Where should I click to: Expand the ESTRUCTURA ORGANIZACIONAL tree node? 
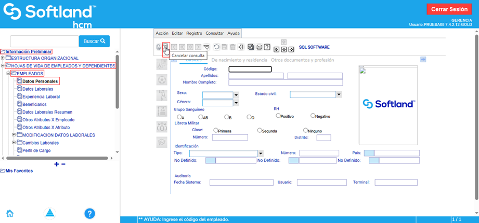click(x=3, y=58)
